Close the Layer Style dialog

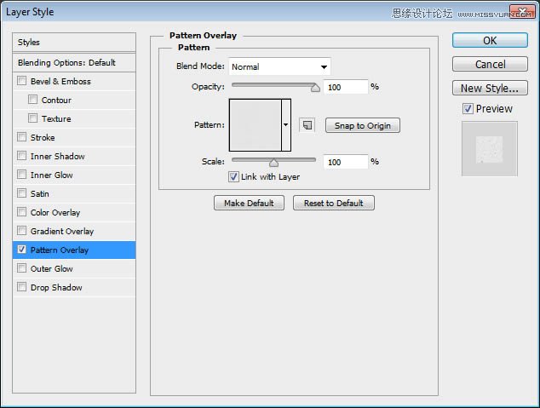pos(522,12)
